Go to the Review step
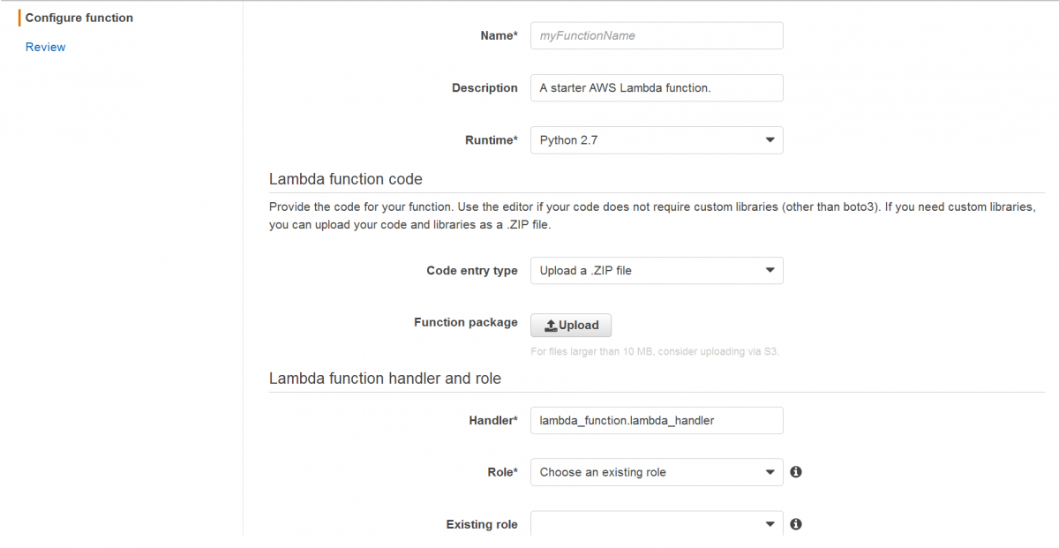 pos(45,47)
